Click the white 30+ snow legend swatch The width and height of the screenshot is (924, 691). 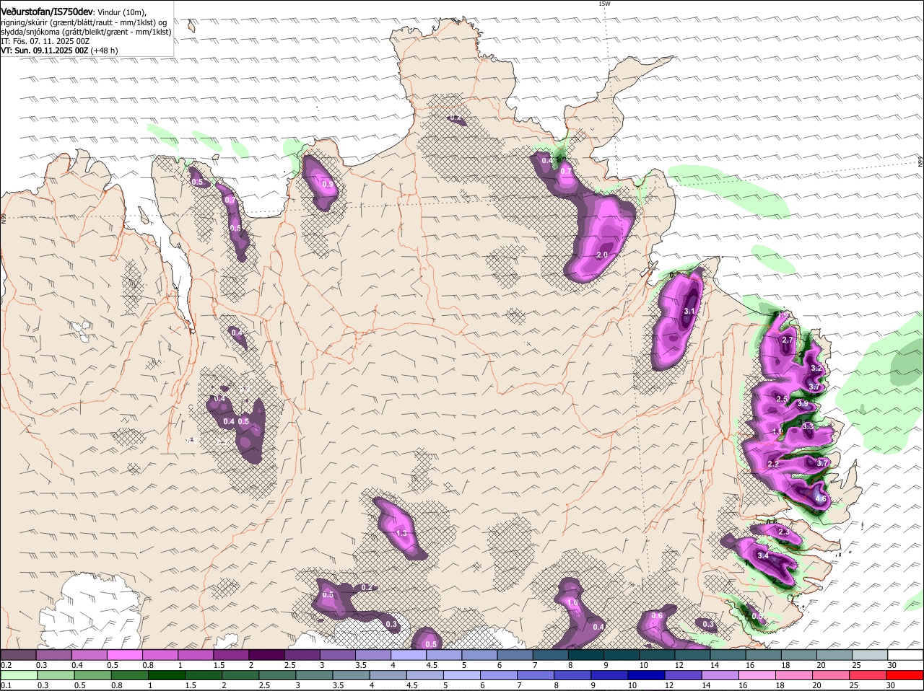(906, 654)
